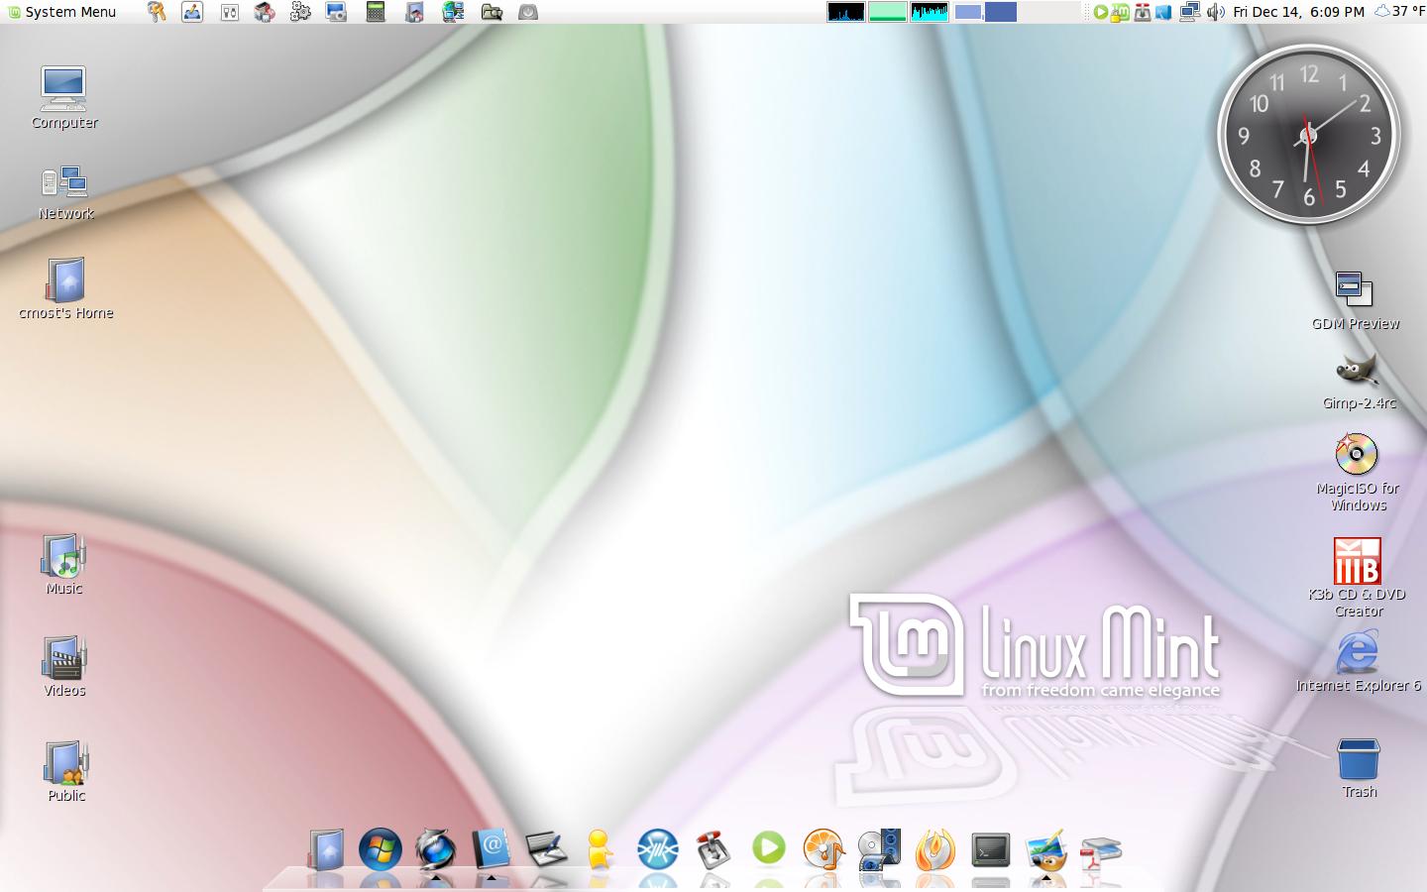
Task: Open the drawing app launcher in panel
Action: point(192,12)
